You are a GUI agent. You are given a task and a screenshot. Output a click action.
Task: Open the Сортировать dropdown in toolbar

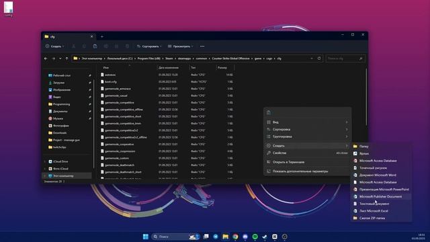pyautogui.click(x=149, y=46)
